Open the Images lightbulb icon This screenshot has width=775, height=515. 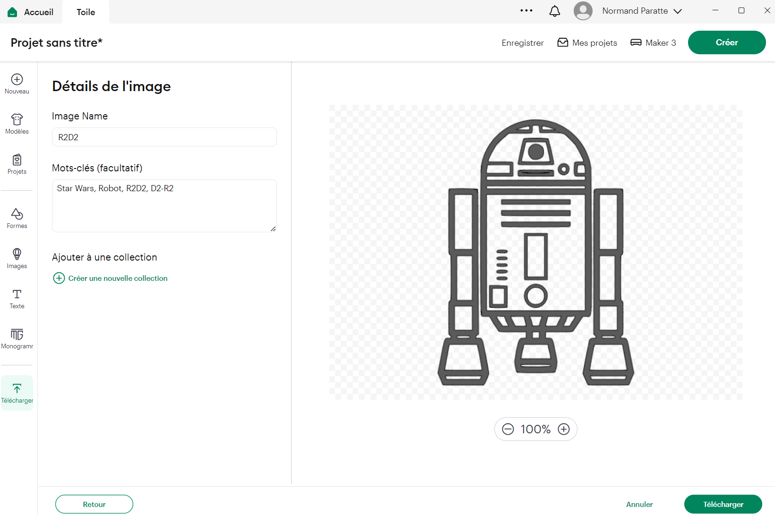(x=17, y=254)
